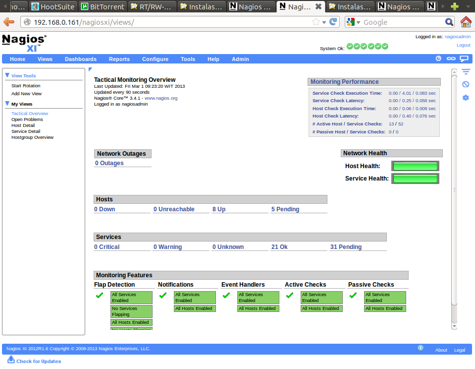Click the green Host Health bar

415,166
